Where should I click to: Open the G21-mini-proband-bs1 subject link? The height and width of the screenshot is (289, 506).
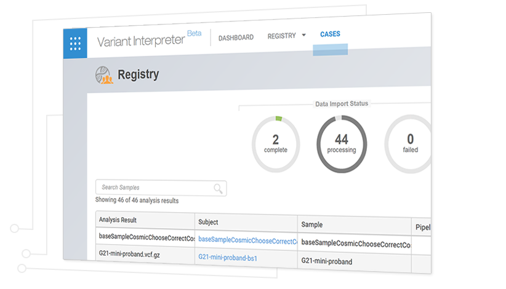tap(227, 258)
